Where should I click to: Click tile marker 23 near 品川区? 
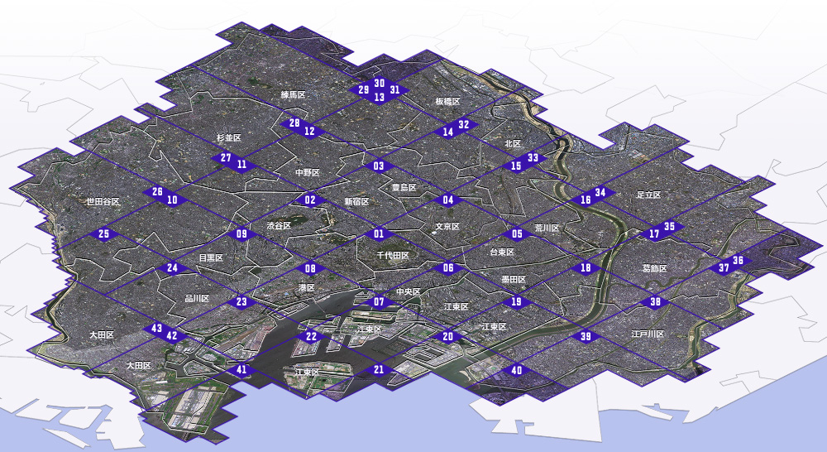(x=241, y=302)
